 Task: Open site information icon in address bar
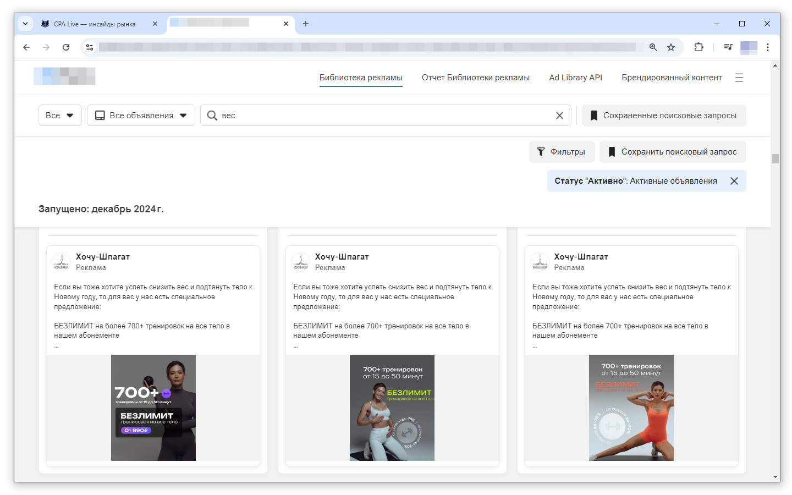[x=90, y=47]
